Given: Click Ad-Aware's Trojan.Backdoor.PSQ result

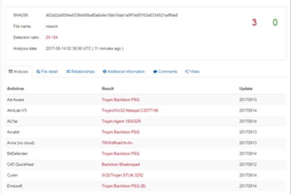Looking at the screenshot, I should click(121, 100).
